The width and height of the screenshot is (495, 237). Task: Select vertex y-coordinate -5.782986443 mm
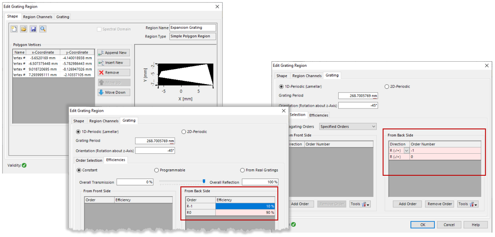[77, 63]
